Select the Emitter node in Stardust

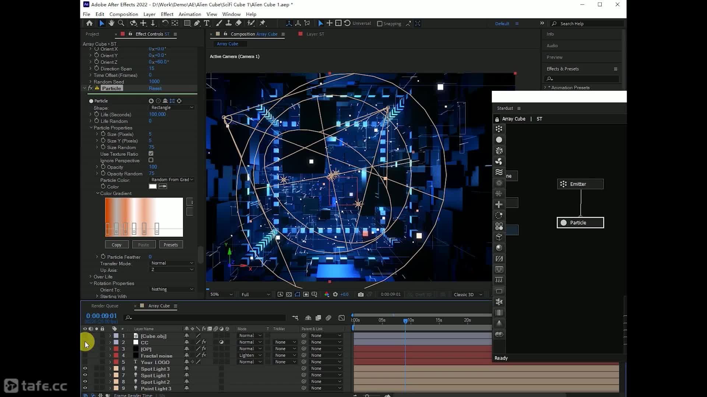pos(580,184)
